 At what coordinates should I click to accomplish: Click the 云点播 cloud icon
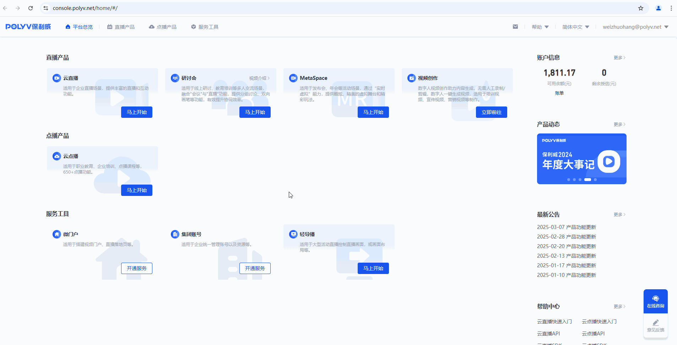click(56, 156)
